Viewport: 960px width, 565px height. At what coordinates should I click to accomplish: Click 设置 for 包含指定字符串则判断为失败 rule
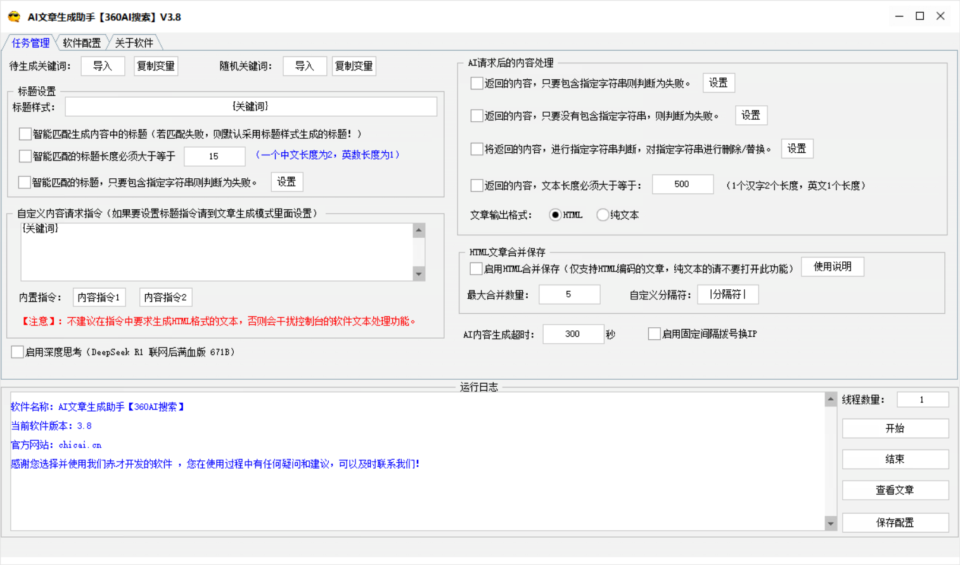pyautogui.click(x=718, y=83)
